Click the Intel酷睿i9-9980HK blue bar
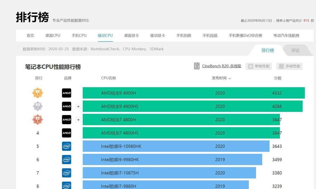The image size is (316, 189). (172, 159)
